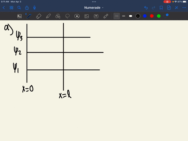Tap the three-dot multitasking indicator

coord(94,2)
